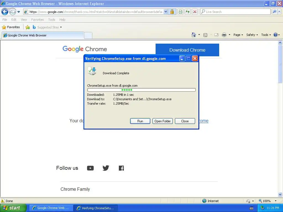Open the Twitter follow icon
Screen dimensions: 283x212
tap(106, 168)
